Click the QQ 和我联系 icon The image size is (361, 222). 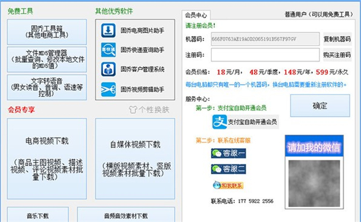coord(228,185)
